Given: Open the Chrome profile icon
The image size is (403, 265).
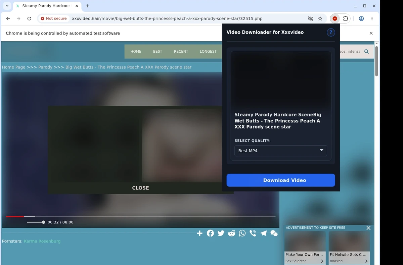Looking at the screenshot, I should coord(361,19).
